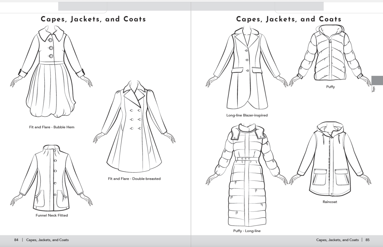The height and width of the screenshot is (247, 383).
Task: Click the Capes, Jackets, and Coats left heading
Action: tap(93, 19)
